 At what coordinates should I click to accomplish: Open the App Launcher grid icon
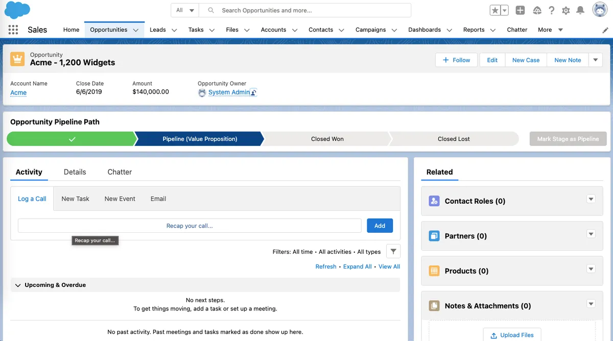(x=13, y=30)
